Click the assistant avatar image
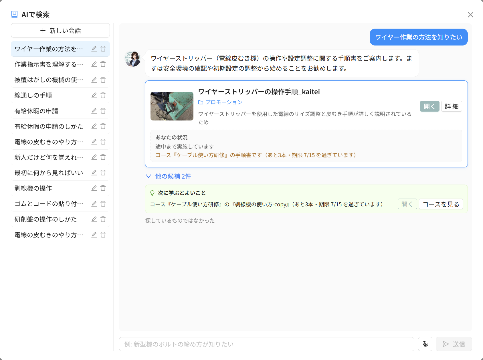Screen dimensions: 483x360 tap(133, 59)
